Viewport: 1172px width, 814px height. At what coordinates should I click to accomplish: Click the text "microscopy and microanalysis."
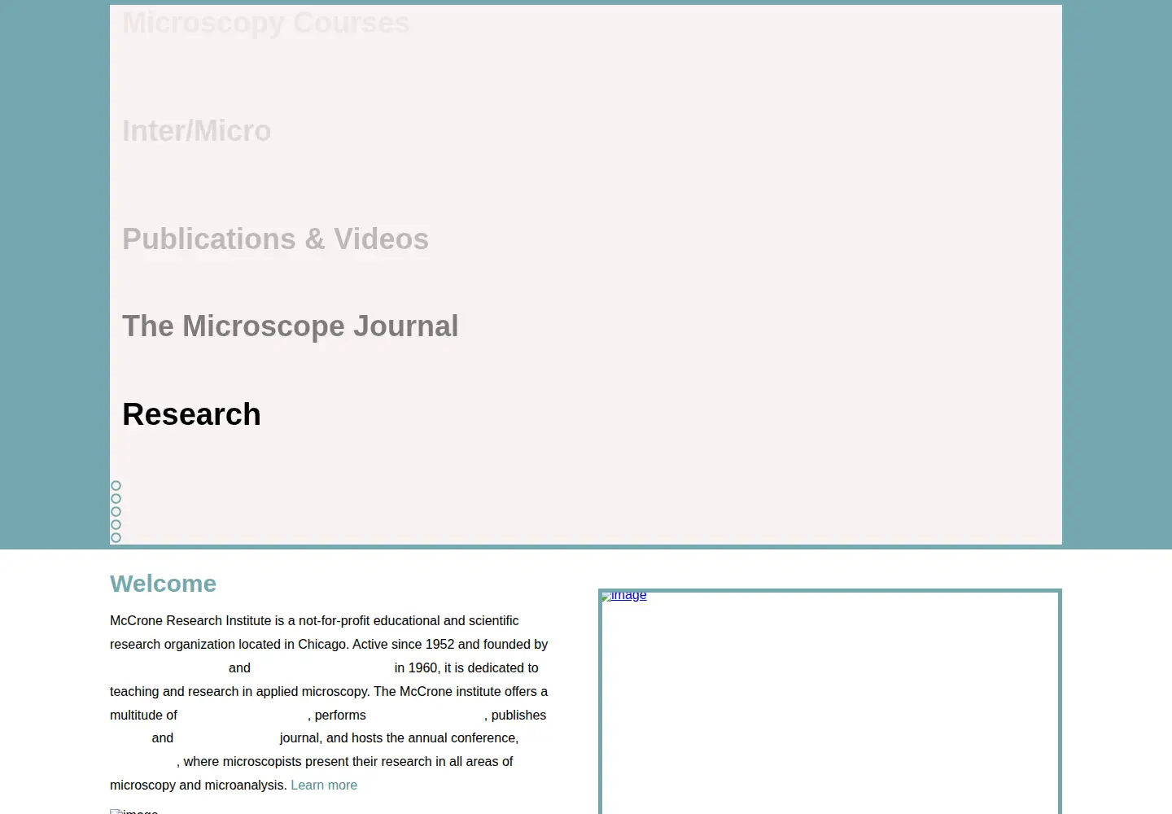point(199,786)
